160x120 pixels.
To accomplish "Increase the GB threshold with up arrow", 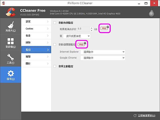I will pos(92,28).
